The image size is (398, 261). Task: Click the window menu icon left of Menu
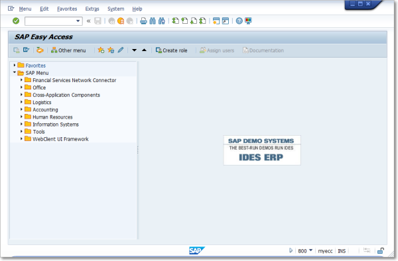pyautogui.click(x=11, y=9)
